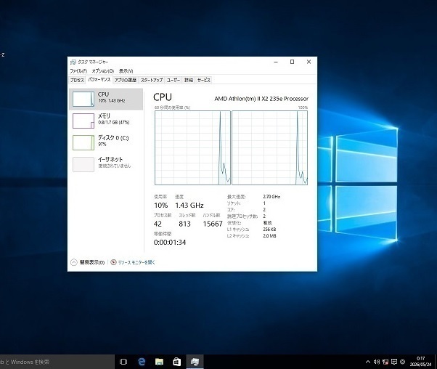Click the Task Manager taskbar button
The width and height of the screenshot is (437, 369).
(x=195, y=362)
